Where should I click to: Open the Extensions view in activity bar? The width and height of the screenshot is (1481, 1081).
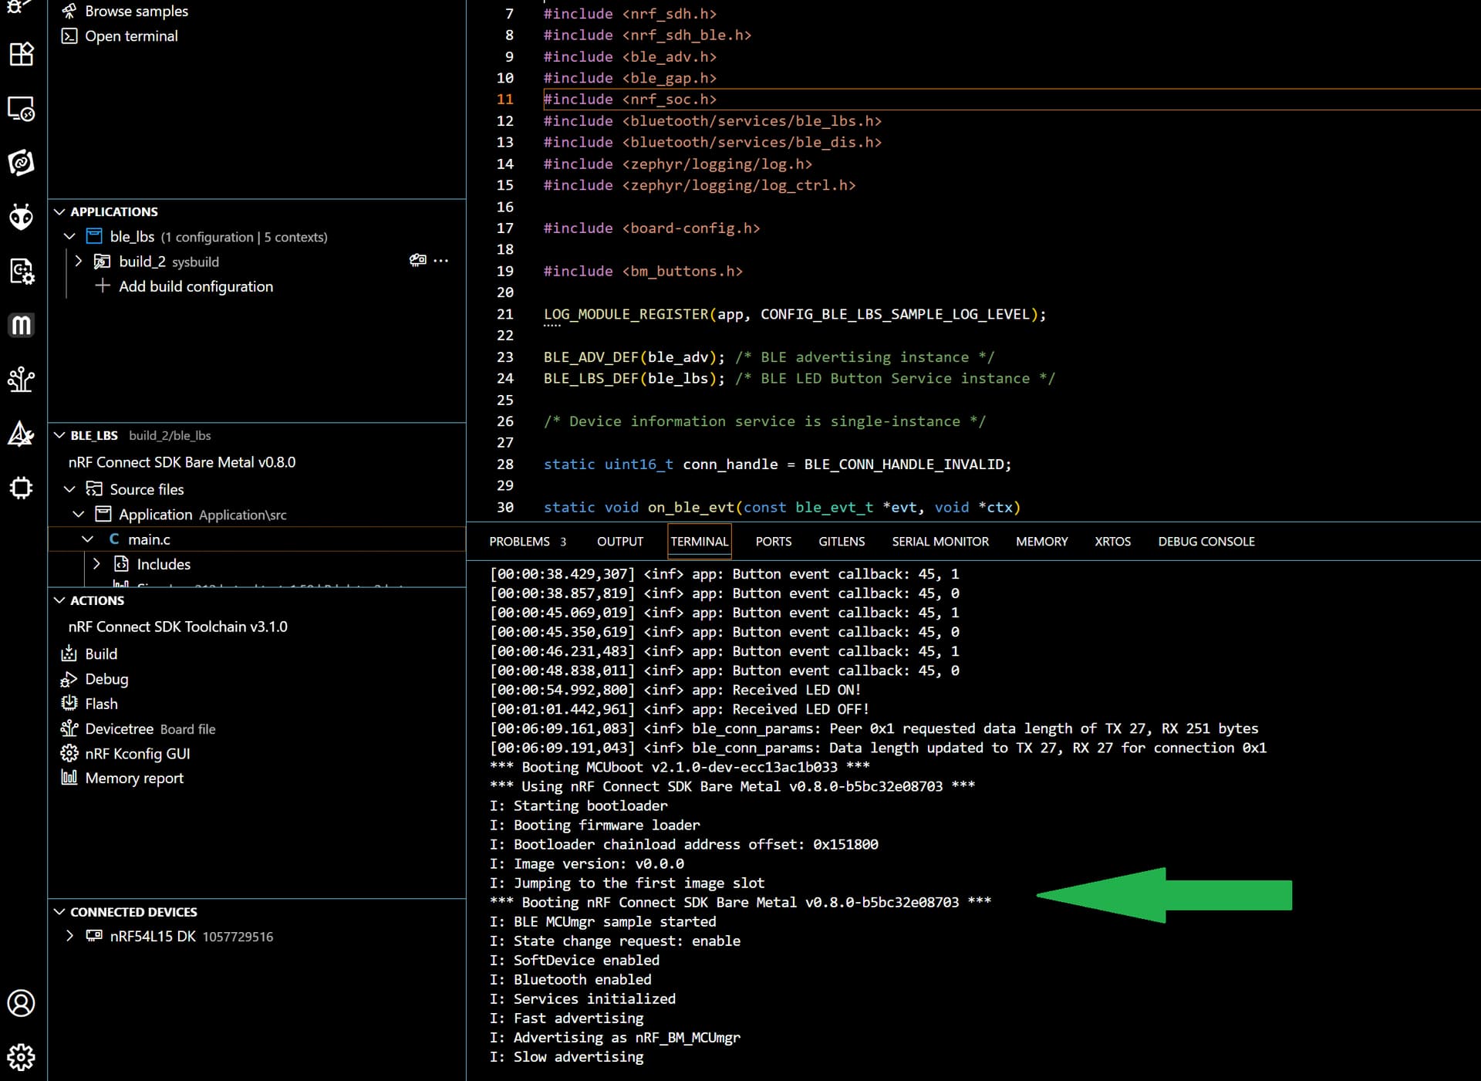click(22, 54)
